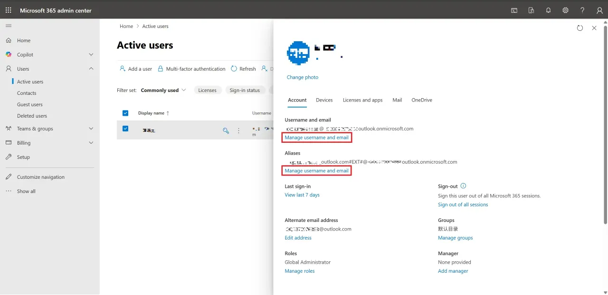The height and width of the screenshot is (295, 608).
Task: Uncheck the selected user row checkbox
Action: coord(125,129)
